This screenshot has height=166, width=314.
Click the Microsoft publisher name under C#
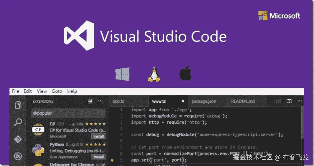[x=58, y=136]
